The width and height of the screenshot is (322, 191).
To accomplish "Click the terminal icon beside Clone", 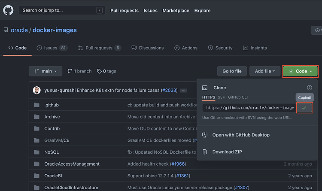I will coord(205,88).
